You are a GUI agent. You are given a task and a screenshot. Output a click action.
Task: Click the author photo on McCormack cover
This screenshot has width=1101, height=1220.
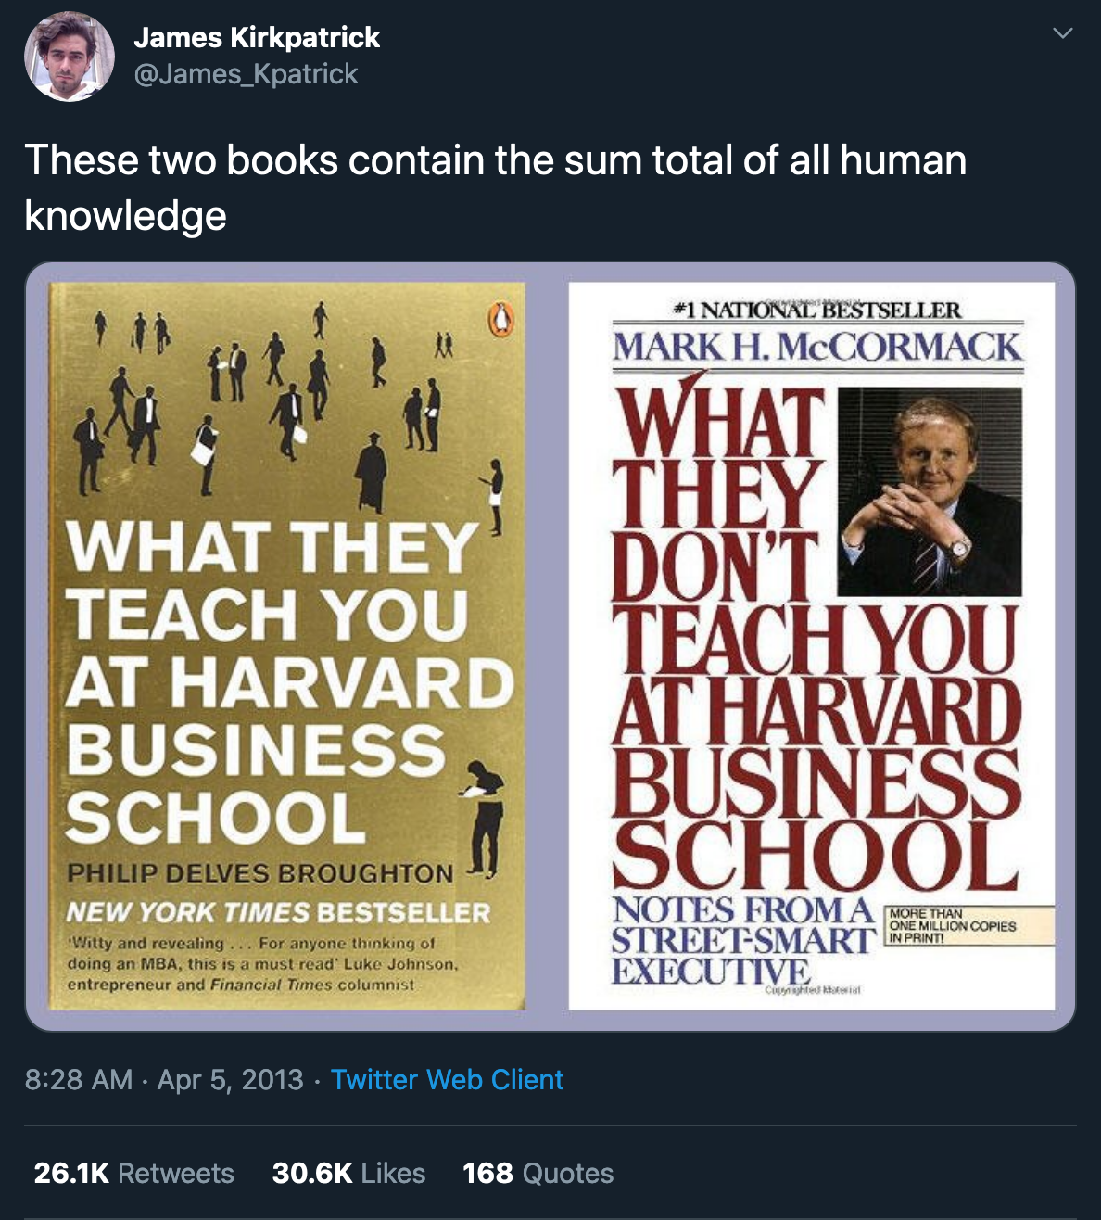click(930, 491)
